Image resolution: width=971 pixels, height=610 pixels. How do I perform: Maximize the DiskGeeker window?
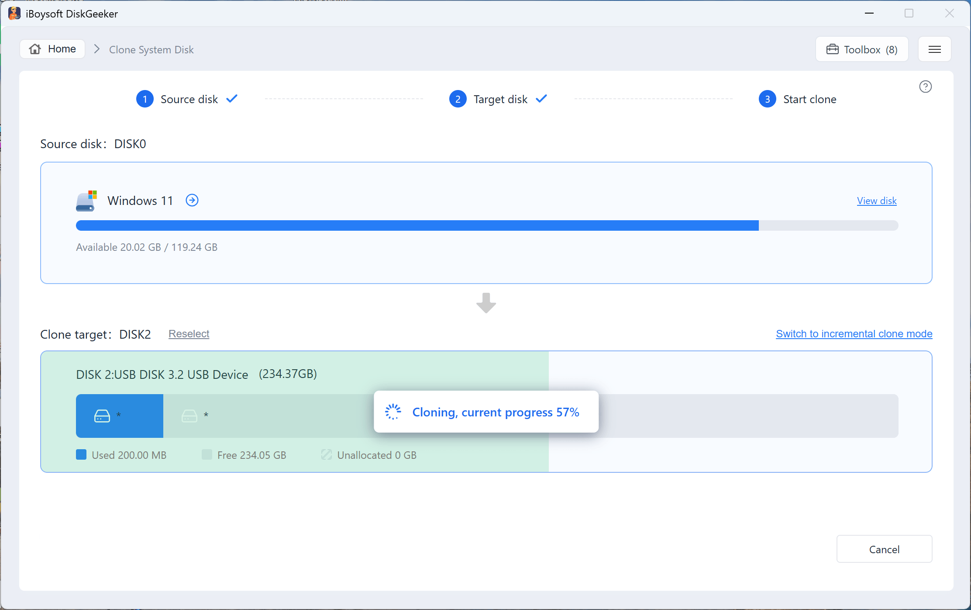tap(909, 14)
